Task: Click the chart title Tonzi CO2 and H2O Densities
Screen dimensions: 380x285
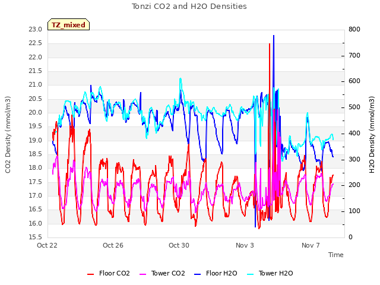Action: (189, 7)
